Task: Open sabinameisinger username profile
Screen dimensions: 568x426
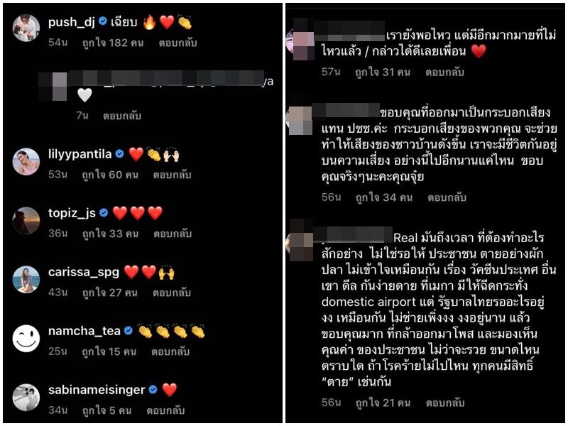Action: click(x=97, y=390)
